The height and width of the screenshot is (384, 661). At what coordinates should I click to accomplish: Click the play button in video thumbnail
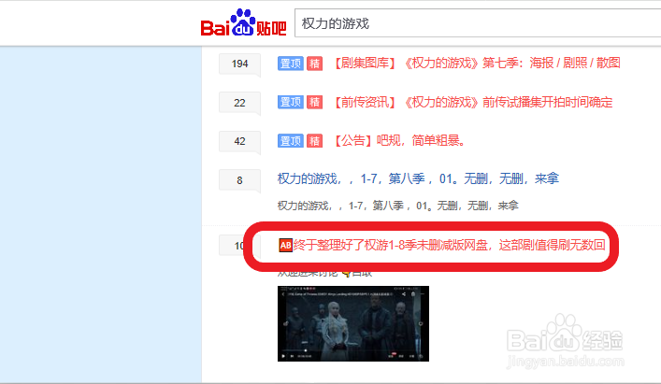tap(283, 356)
